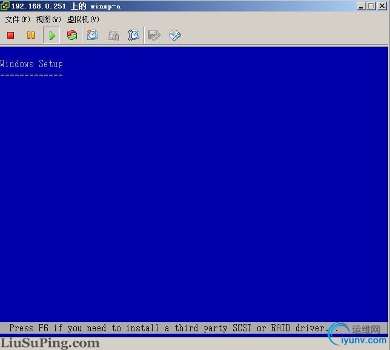
Task: Minimize the winxp-a console window
Action: coord(361,6)
